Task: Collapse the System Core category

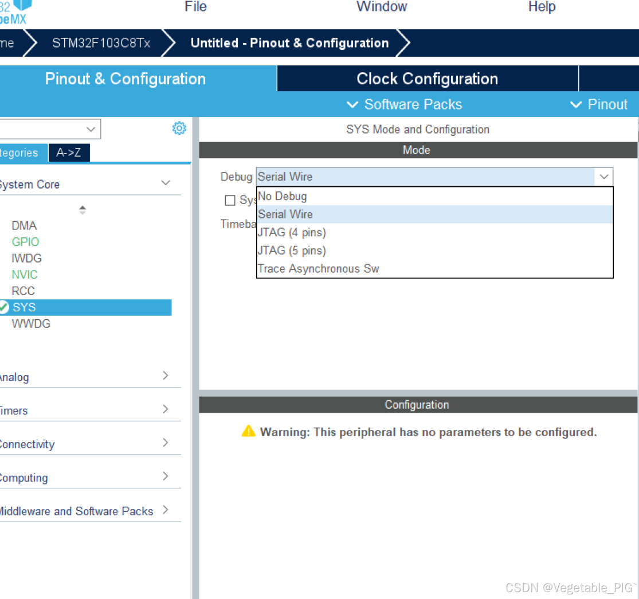Action: (x=166, y=183)
